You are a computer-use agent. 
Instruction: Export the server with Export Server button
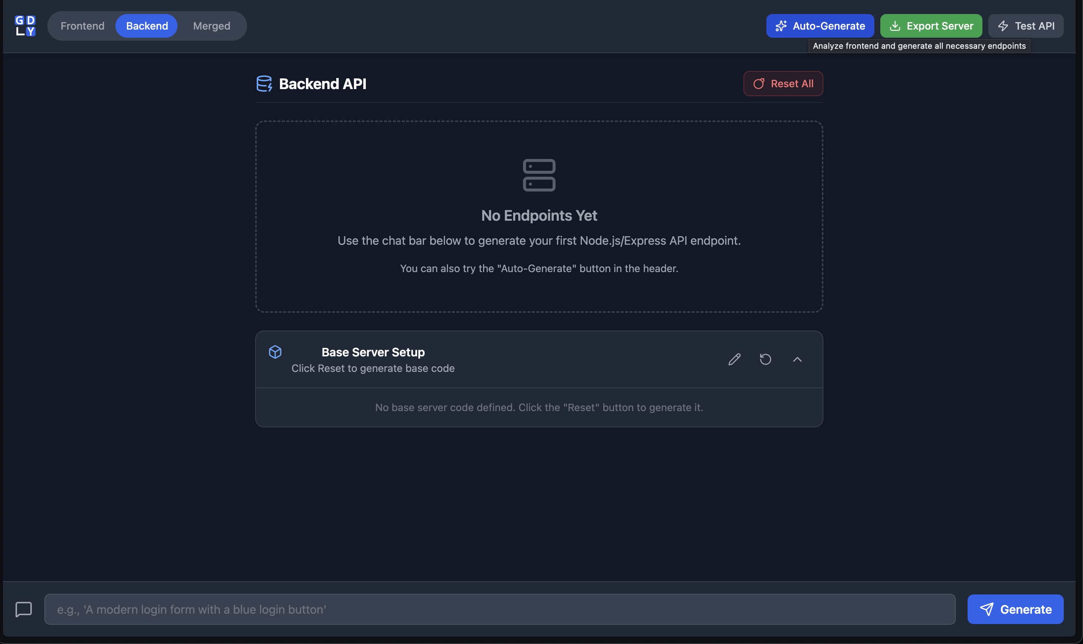click(931, 26)
